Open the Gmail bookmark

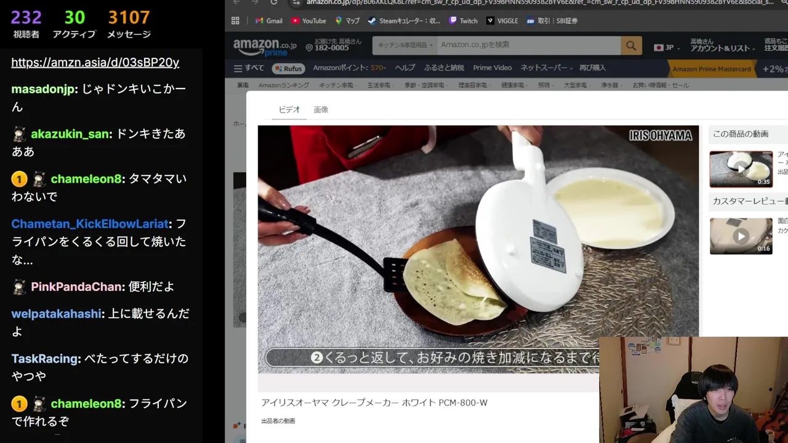269,21
